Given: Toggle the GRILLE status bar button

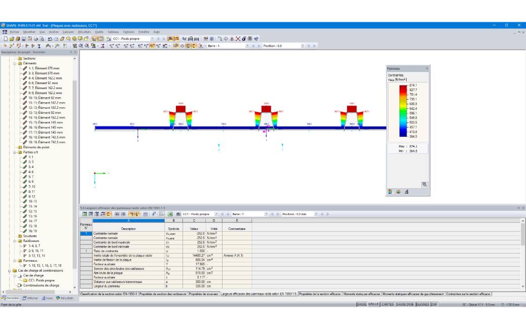Looking at the screenshot, I should [373, 305].
